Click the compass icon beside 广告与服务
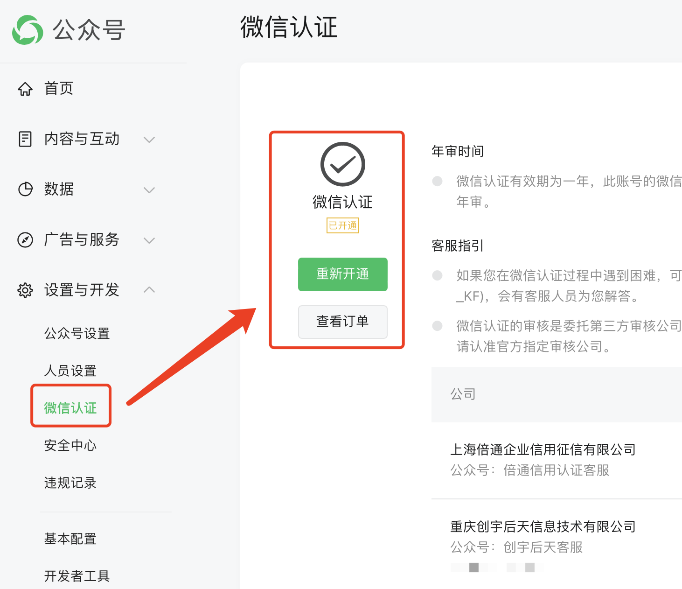Image resolution: width=682 pixels, height=589 pixels. click(25, 240)
